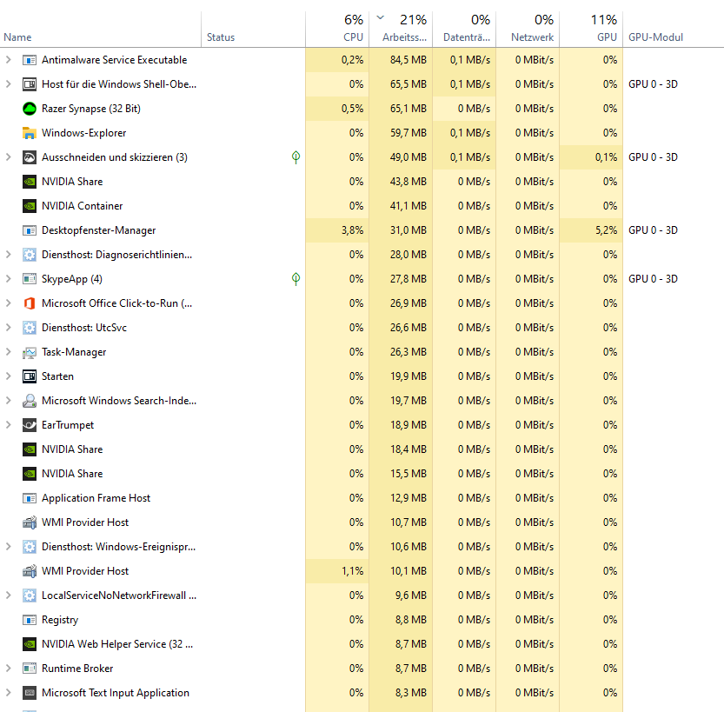724x712 pixels.
Task: Click the NVIDIA Web Helper Service icon
Action: point(29,643)
